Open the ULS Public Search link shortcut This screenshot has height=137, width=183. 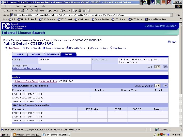pos(27,19)
